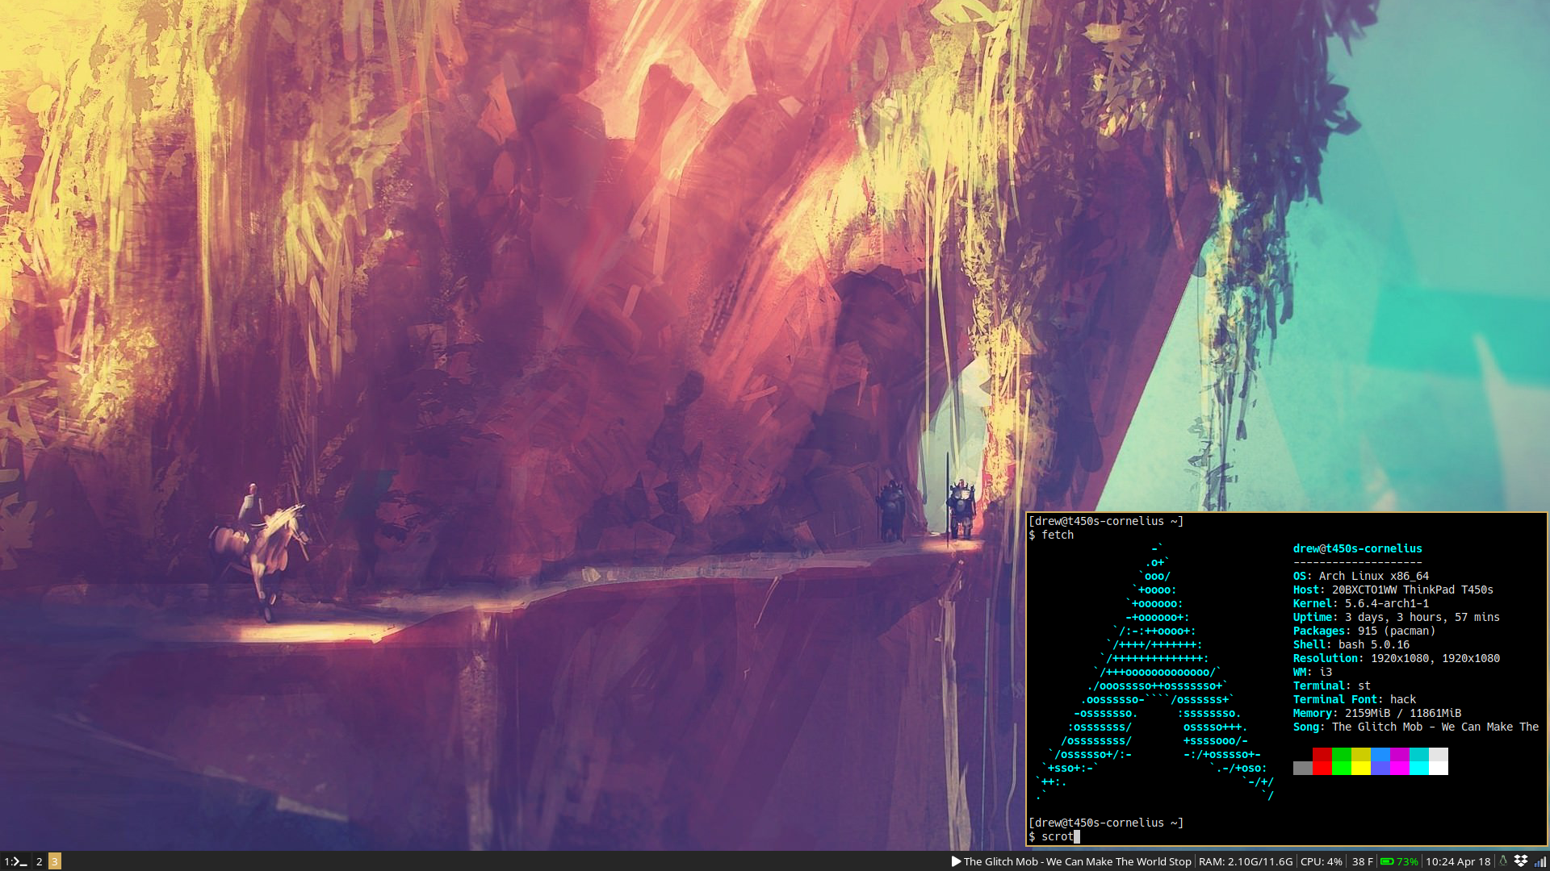Click the pure white palette block, lower row
1550x871 pixels.
[1438, 768]
